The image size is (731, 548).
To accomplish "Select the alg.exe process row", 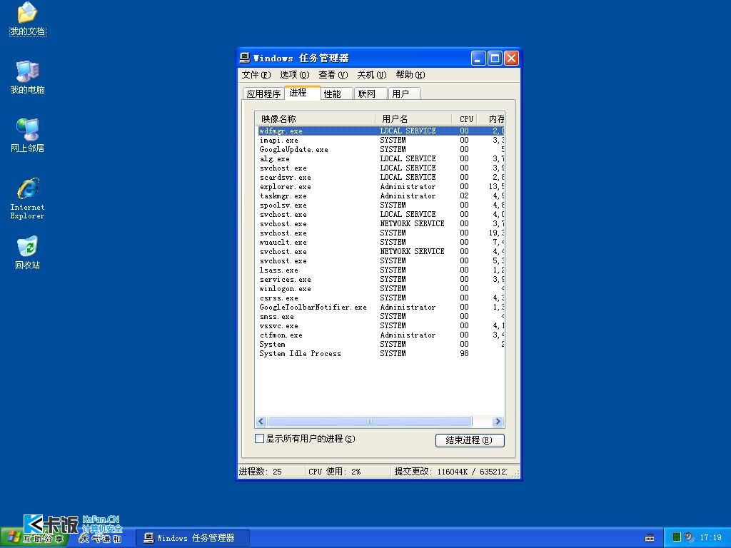I will click(x=380, y=159).
